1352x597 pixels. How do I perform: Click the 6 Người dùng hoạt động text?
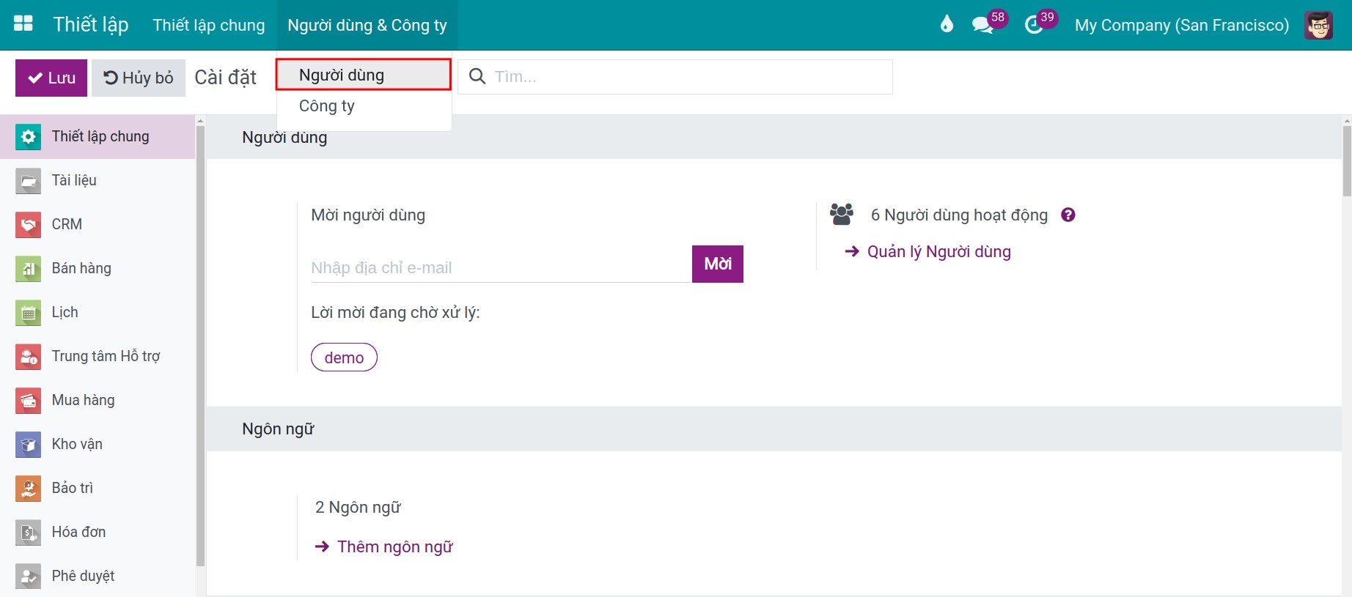coord(959,215)
